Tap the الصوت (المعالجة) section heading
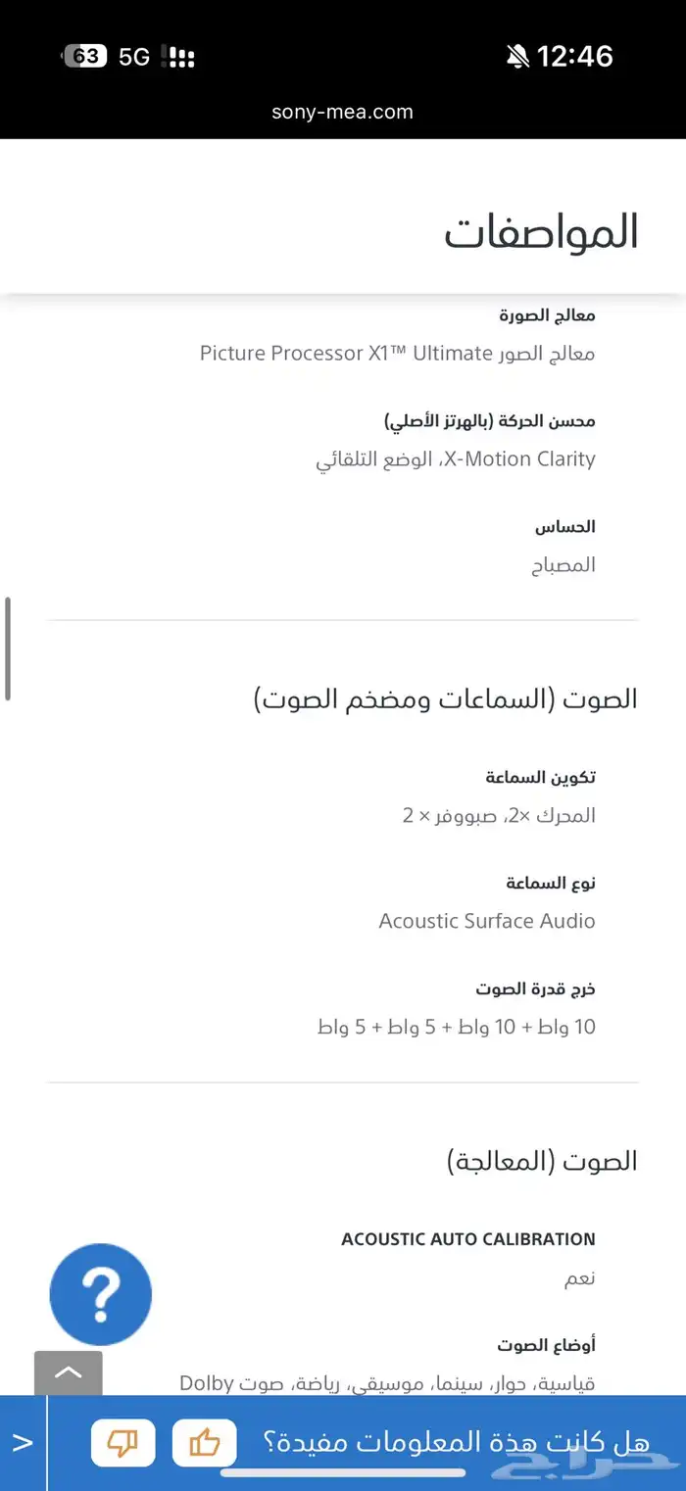The image size is (686, 1491). click(542, 1162)
